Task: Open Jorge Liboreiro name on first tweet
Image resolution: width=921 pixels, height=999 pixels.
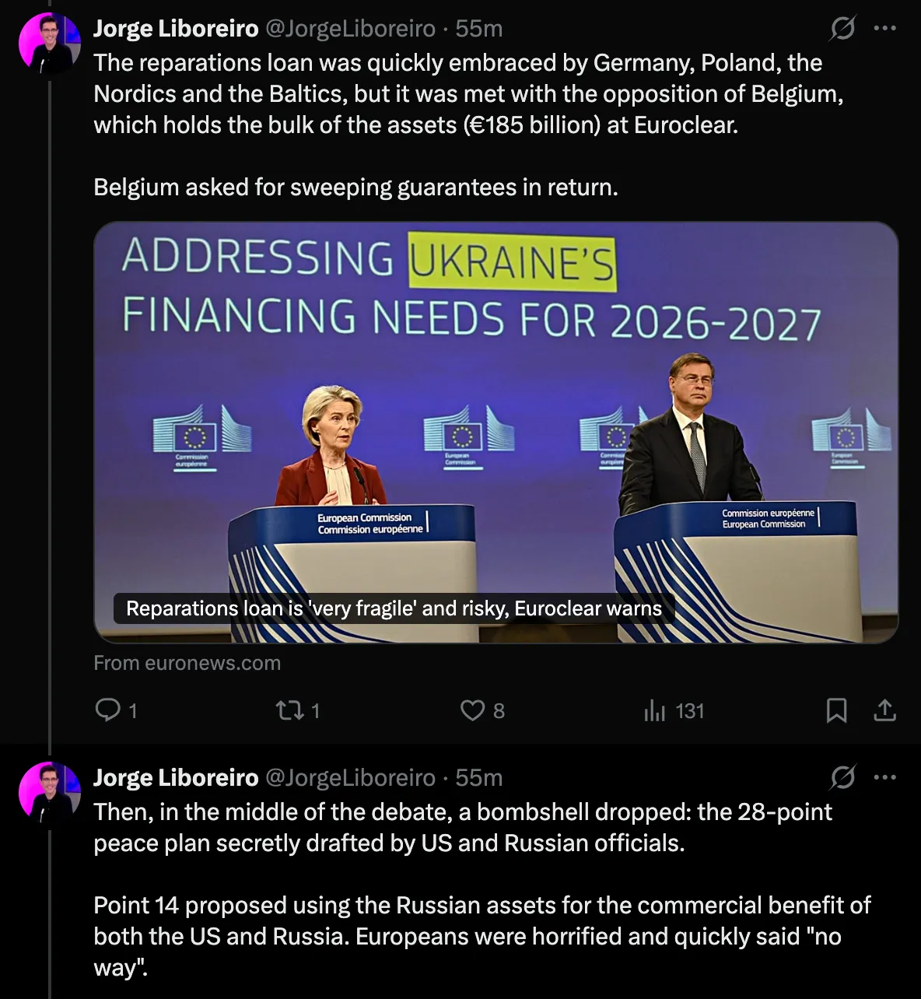Action: tap(176, 29)
